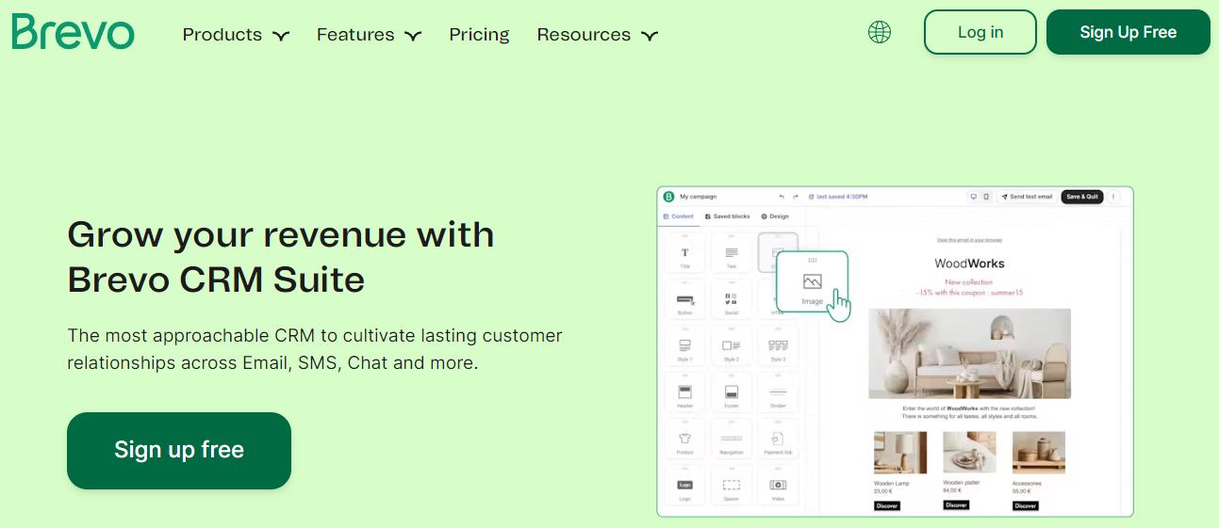
Task: Select the Header block icon
Action: 685,392
